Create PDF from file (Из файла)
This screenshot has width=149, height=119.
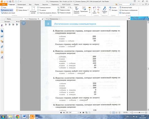(x=94, y=10)
